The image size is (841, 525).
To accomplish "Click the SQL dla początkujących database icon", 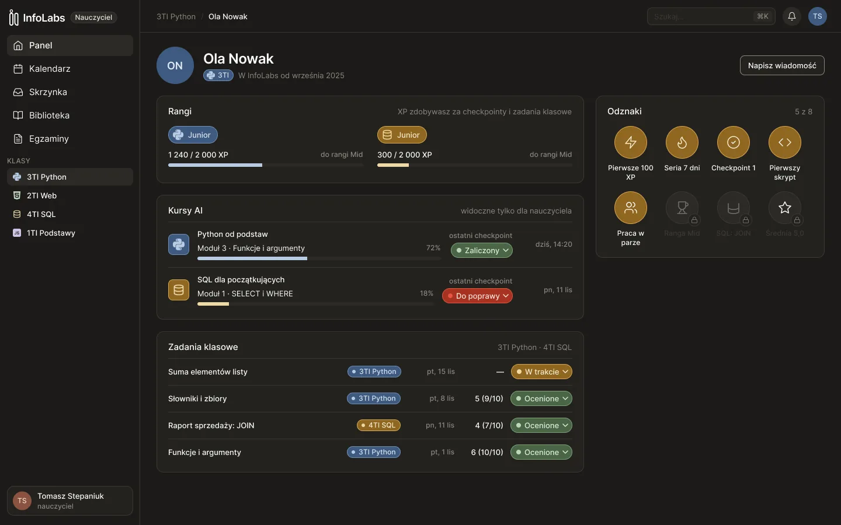I will click(179, 290).
